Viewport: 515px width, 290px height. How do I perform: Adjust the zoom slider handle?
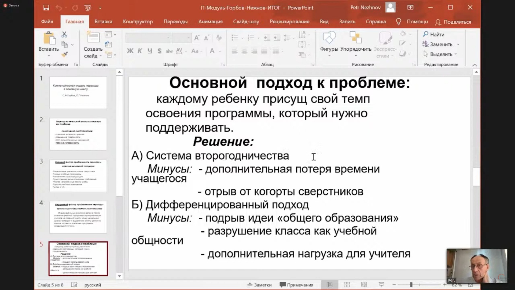(x=411, y=285)
